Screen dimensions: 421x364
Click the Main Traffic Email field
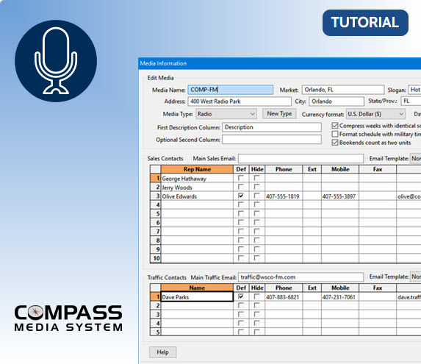tap(301, 277)
